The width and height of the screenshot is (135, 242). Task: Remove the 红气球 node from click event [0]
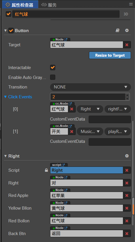(x=72, y=109)
